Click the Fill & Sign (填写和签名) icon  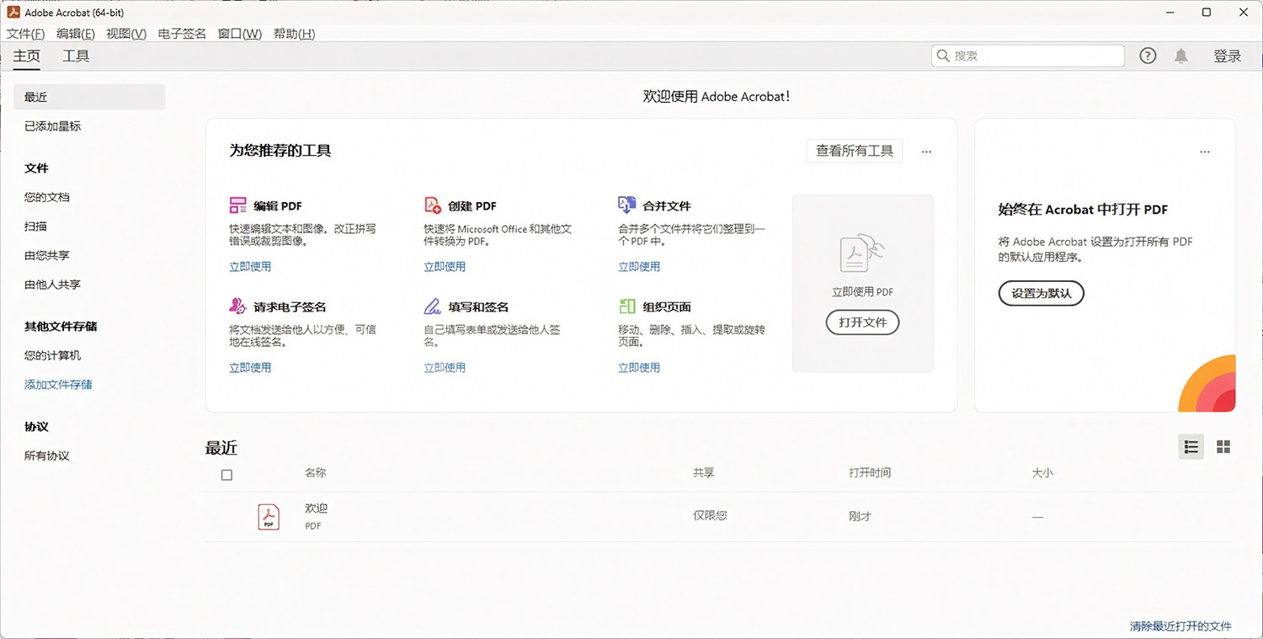433,306
